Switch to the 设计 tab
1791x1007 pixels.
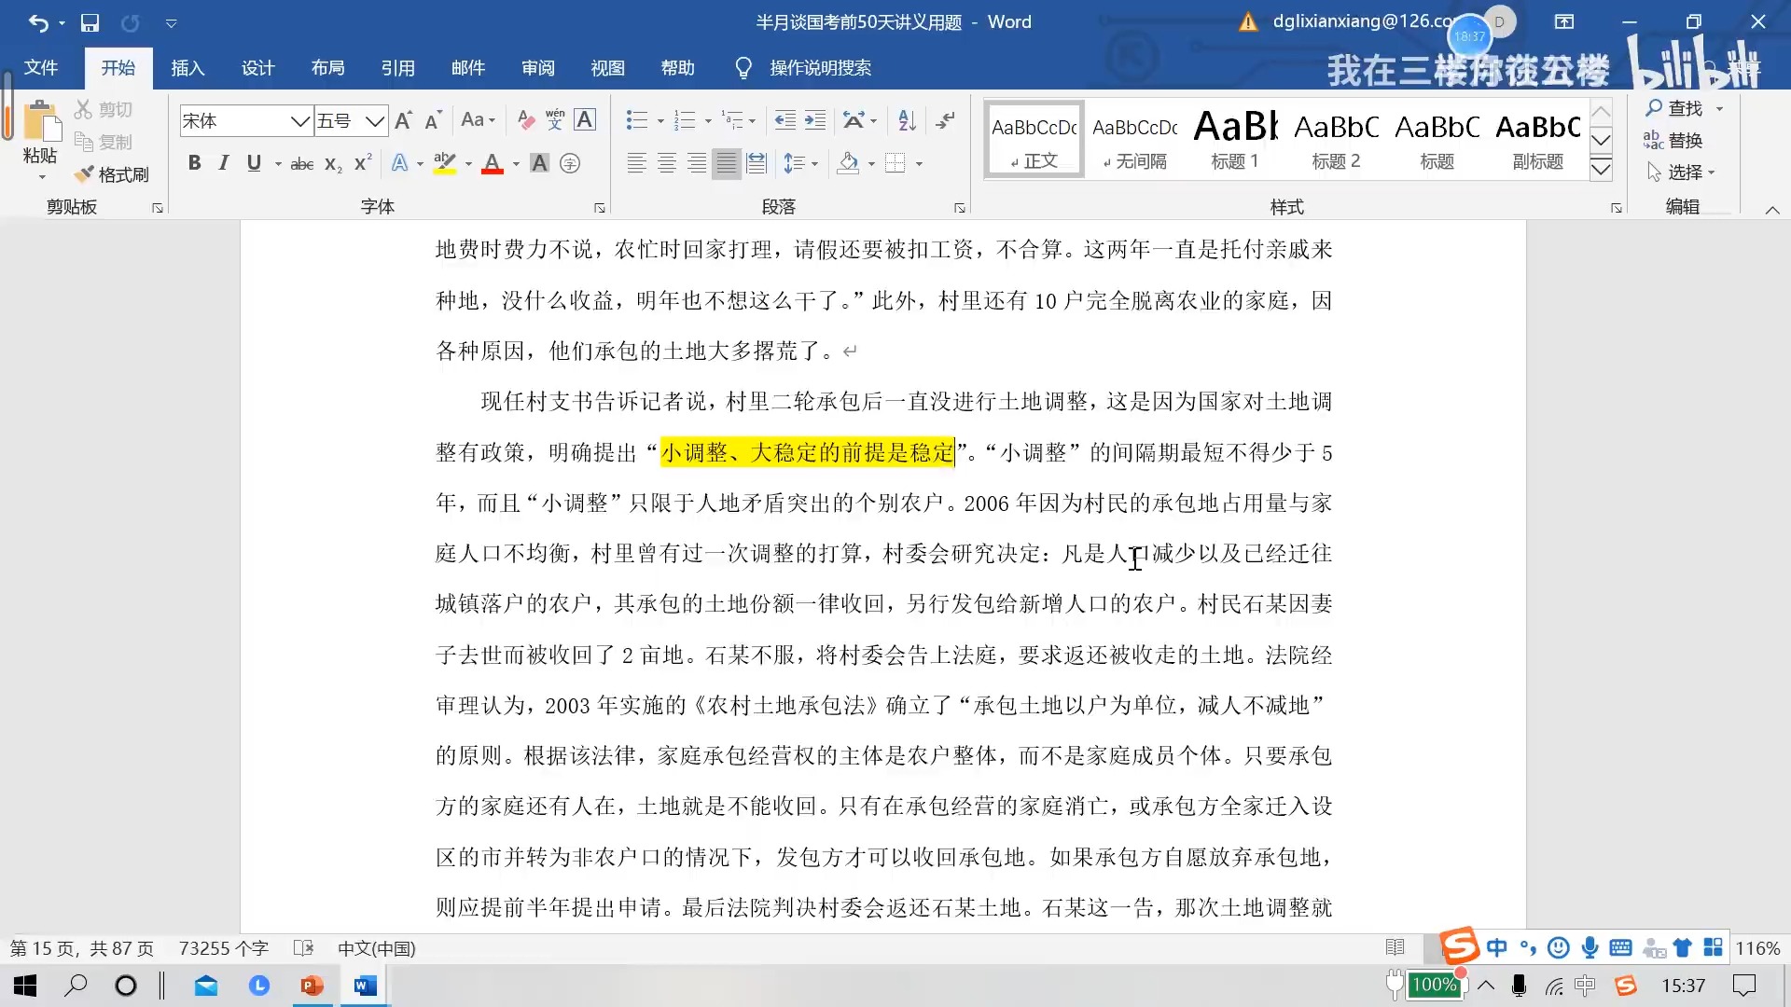(257, 67)
